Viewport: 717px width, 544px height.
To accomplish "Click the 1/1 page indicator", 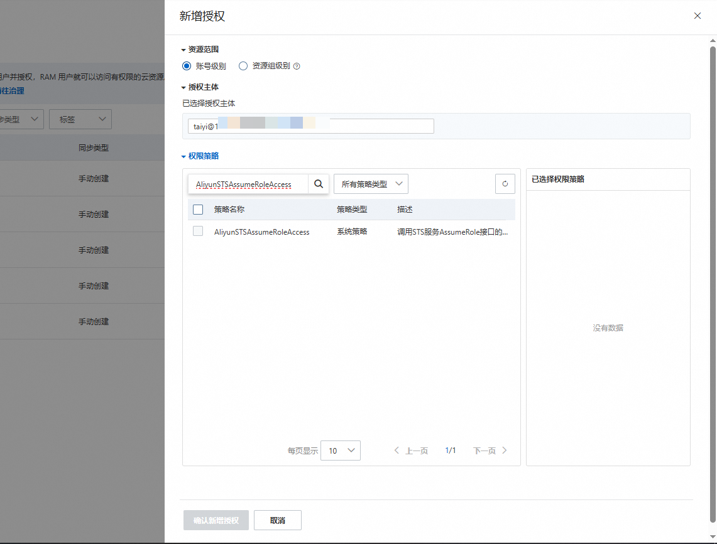I will 451,451.
